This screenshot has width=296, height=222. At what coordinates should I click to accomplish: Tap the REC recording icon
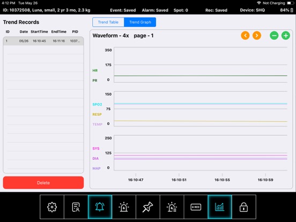196,207
